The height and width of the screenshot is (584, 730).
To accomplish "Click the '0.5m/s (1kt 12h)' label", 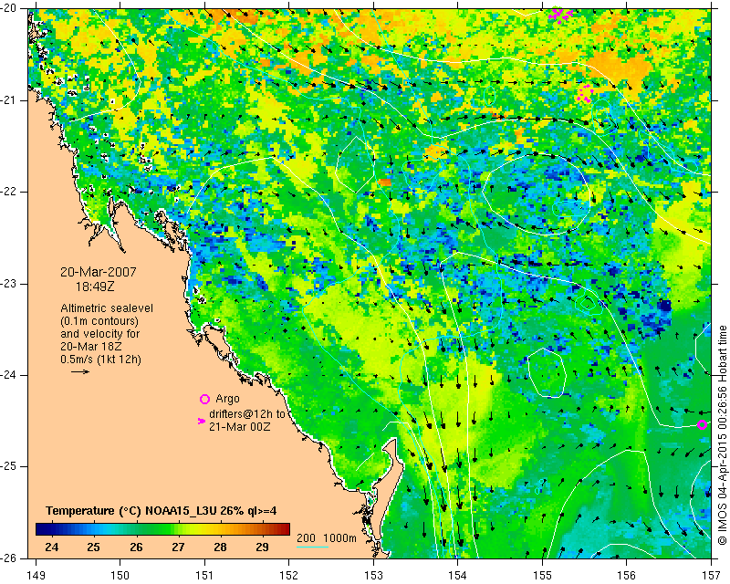I will tap(100, 360).
